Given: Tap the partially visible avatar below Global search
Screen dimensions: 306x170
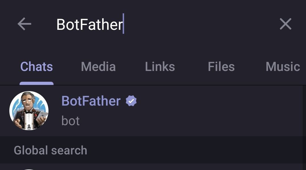Looking at the screenshot, I should 28,169.
